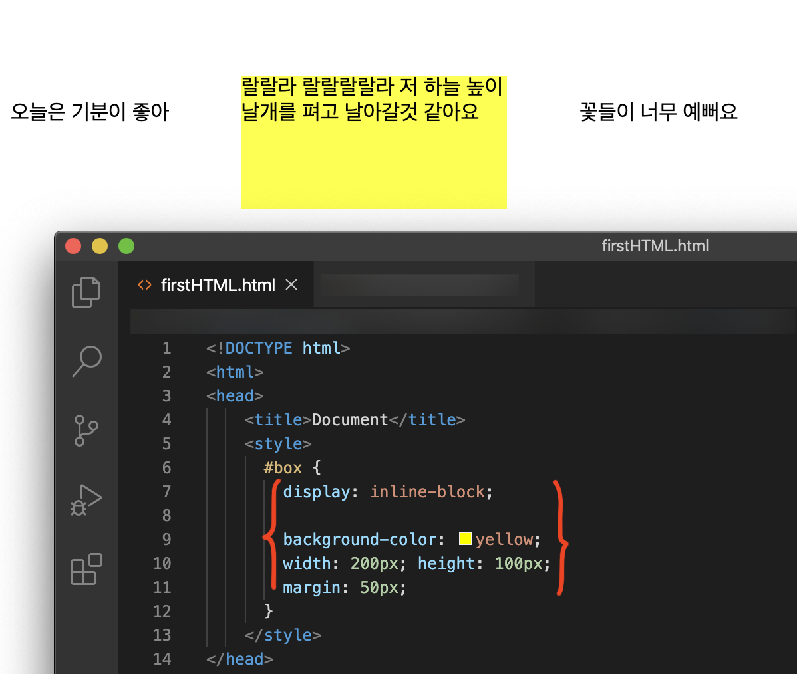Click the '<!DOCTYPE html>' line

tap(278, 348)
